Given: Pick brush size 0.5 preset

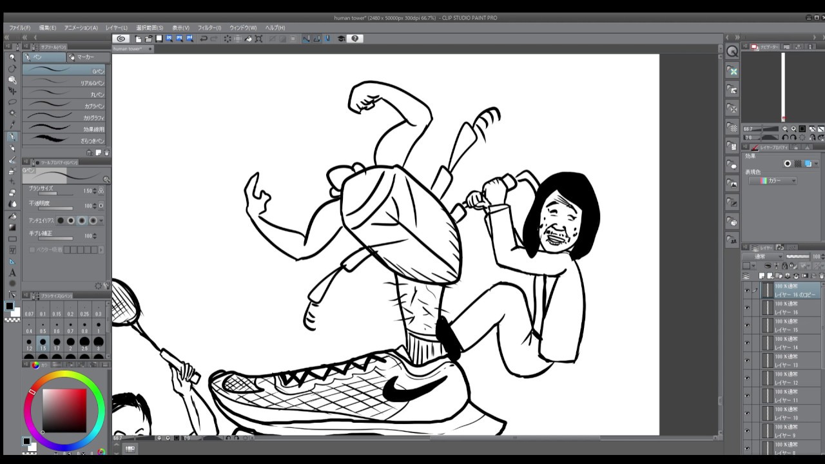Looking at the screenshot, I should (43, 327).
